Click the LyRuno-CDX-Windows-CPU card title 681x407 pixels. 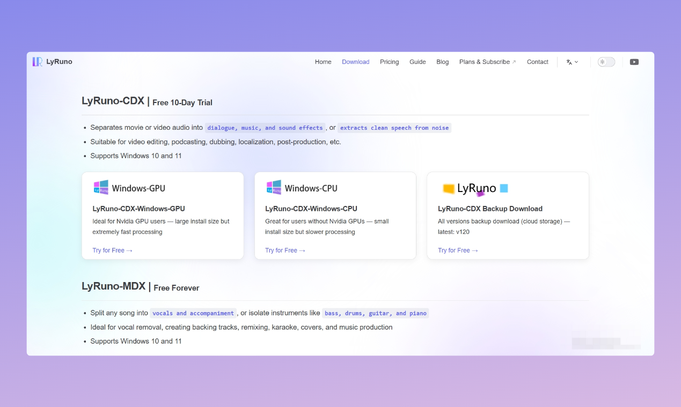pos(311,209)
